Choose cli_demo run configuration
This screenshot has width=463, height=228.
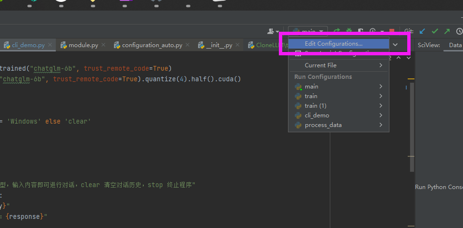point(338,115)
